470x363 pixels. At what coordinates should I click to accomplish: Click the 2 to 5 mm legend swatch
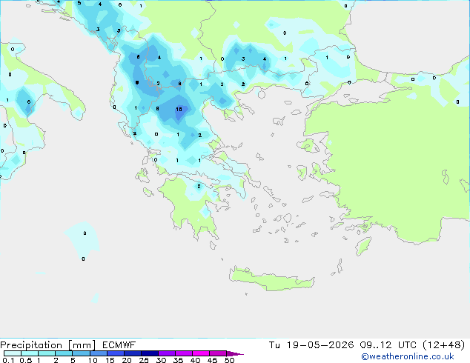point(64,353)
